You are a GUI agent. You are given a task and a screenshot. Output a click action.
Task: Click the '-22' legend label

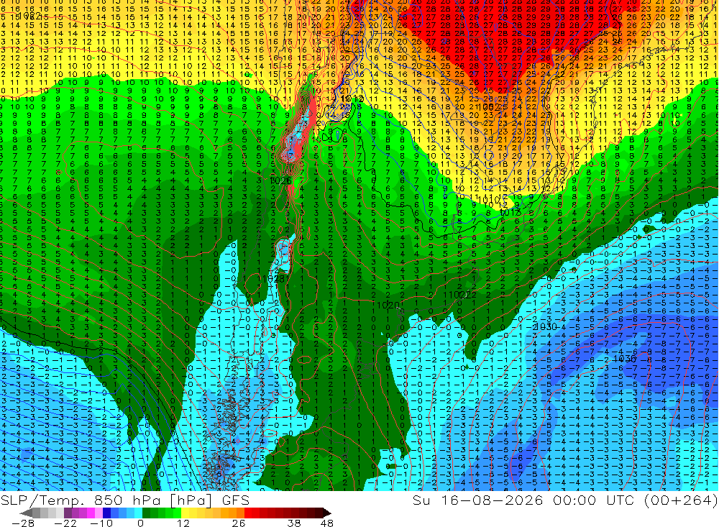pos(65,523)
